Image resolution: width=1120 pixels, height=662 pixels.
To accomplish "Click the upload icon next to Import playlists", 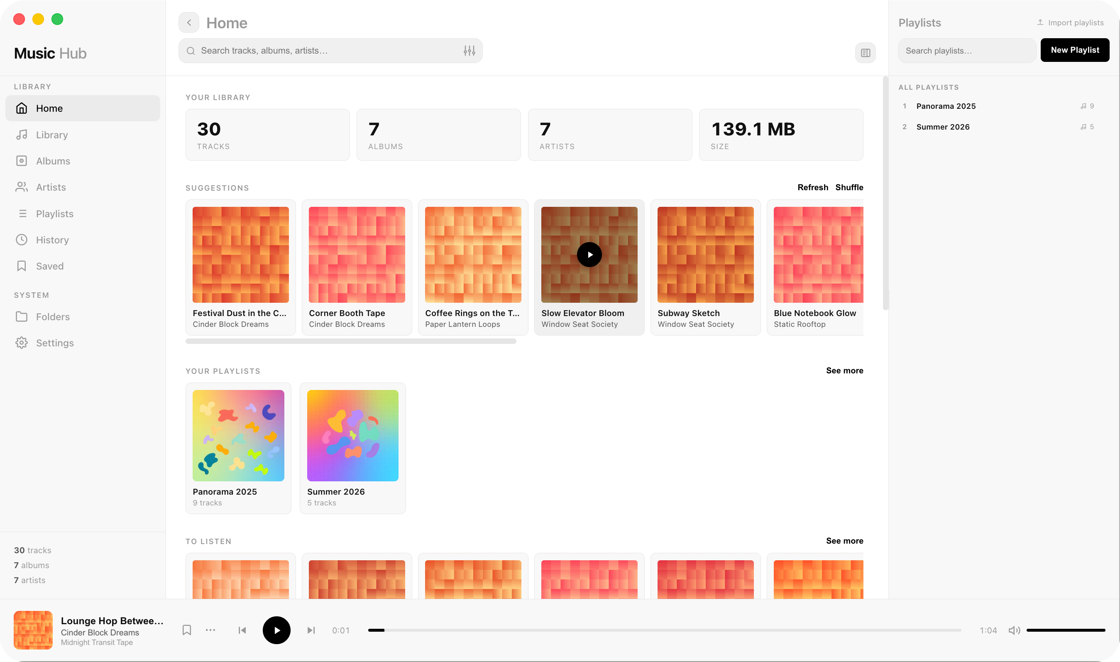I will point(1040,22).
